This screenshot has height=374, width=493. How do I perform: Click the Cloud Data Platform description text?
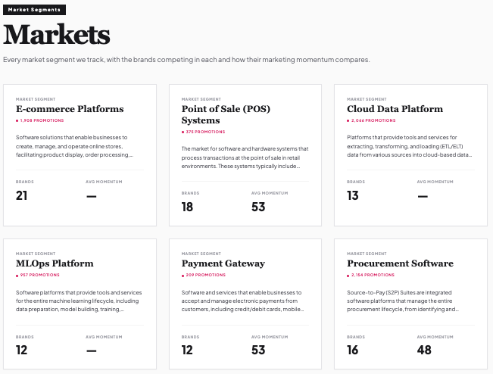(410, 146)
